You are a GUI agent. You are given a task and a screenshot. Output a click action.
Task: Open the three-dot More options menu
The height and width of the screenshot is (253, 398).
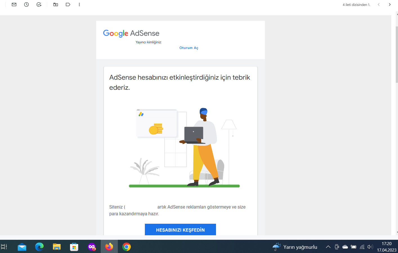click(x=79, y=5)
